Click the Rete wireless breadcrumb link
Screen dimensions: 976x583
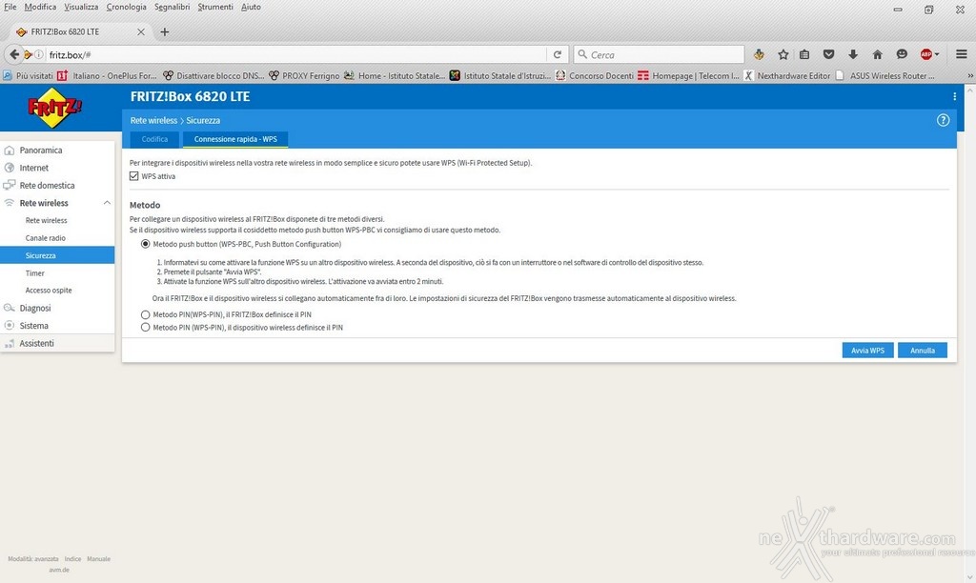tap(153, 121)
